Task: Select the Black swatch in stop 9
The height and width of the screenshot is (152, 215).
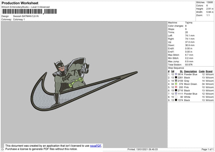Action: tap(176, 100)
